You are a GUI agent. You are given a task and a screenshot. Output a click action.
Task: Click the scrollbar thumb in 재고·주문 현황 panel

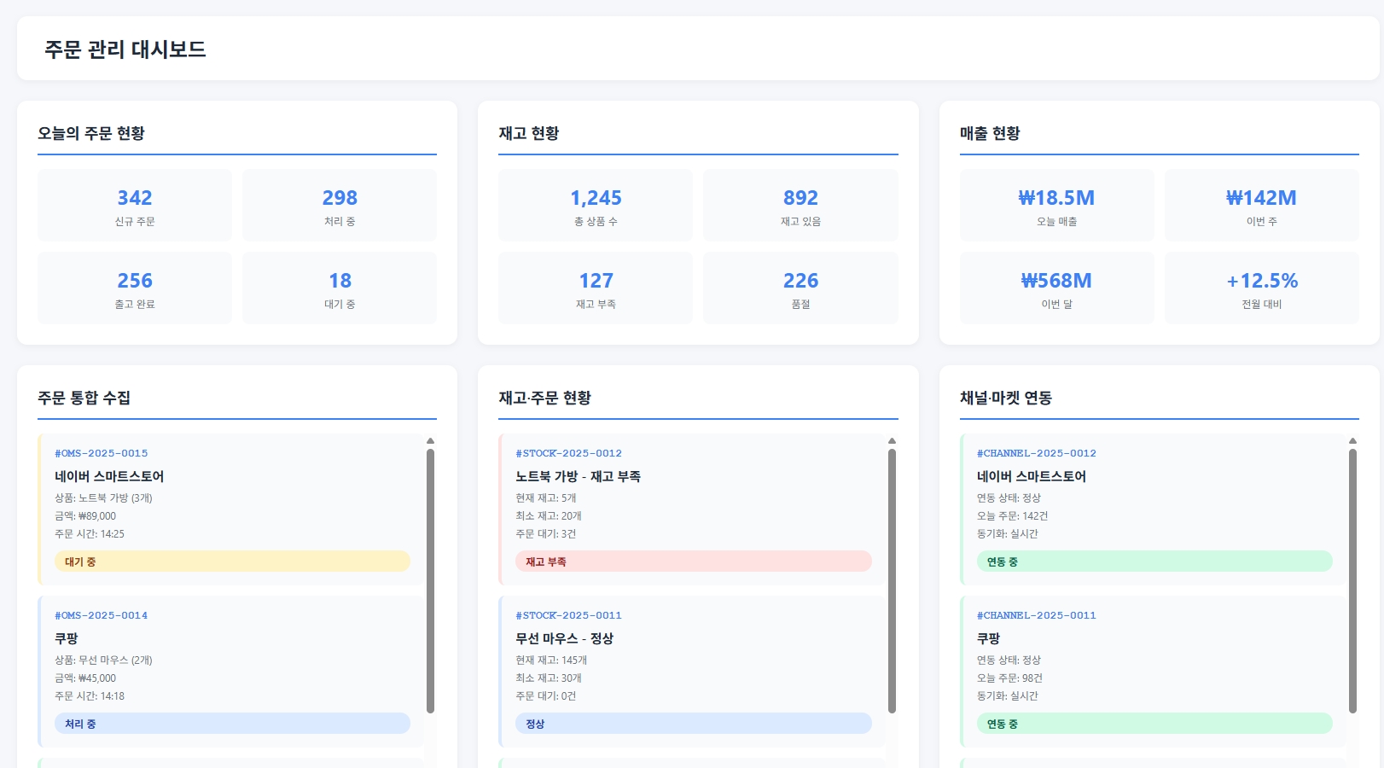[892, 580]
